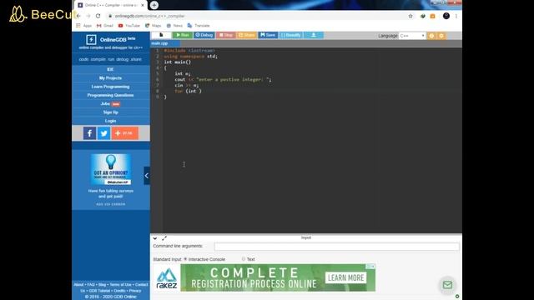The image size is (534, 300).
Task: Click the OnlineGDB logo icon
Action: click(91, 39)
